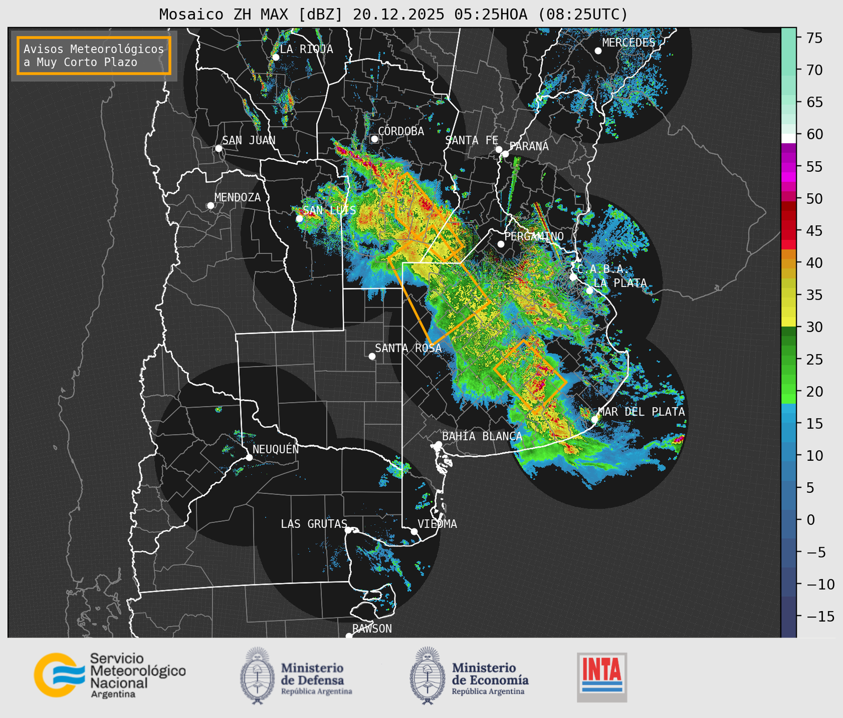Click the RAWSON city marker dot
The image size is (843, 718).
tap(349, 636)
